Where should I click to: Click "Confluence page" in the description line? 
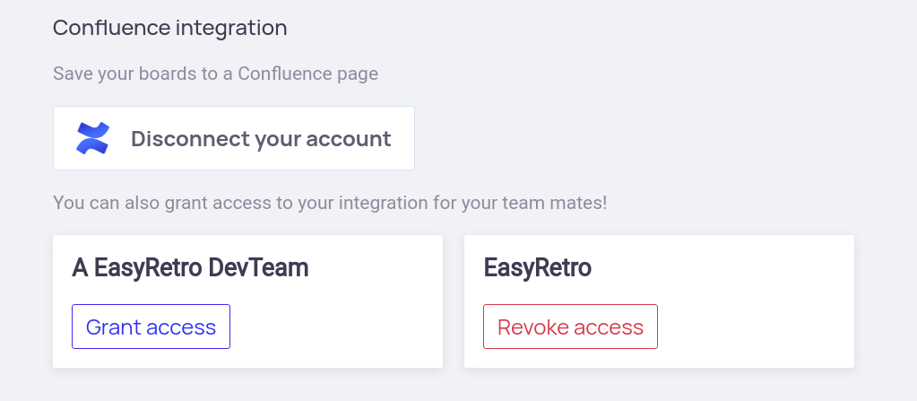coord(307,74)
